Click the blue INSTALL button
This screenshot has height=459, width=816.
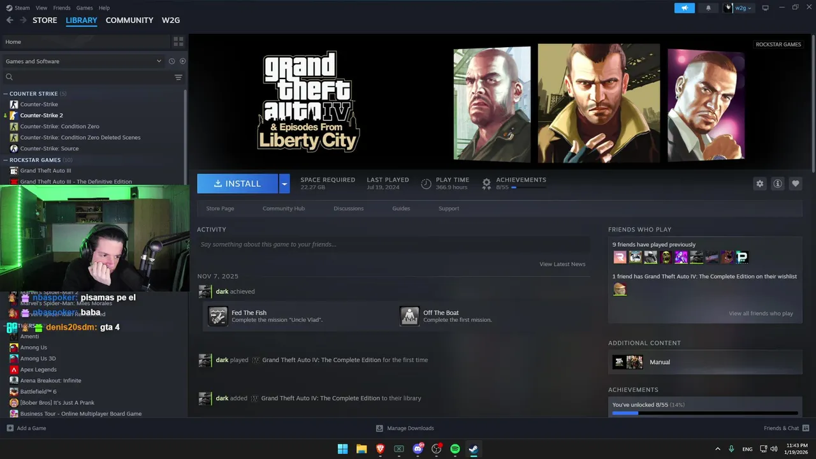click(x=237, y=184)
